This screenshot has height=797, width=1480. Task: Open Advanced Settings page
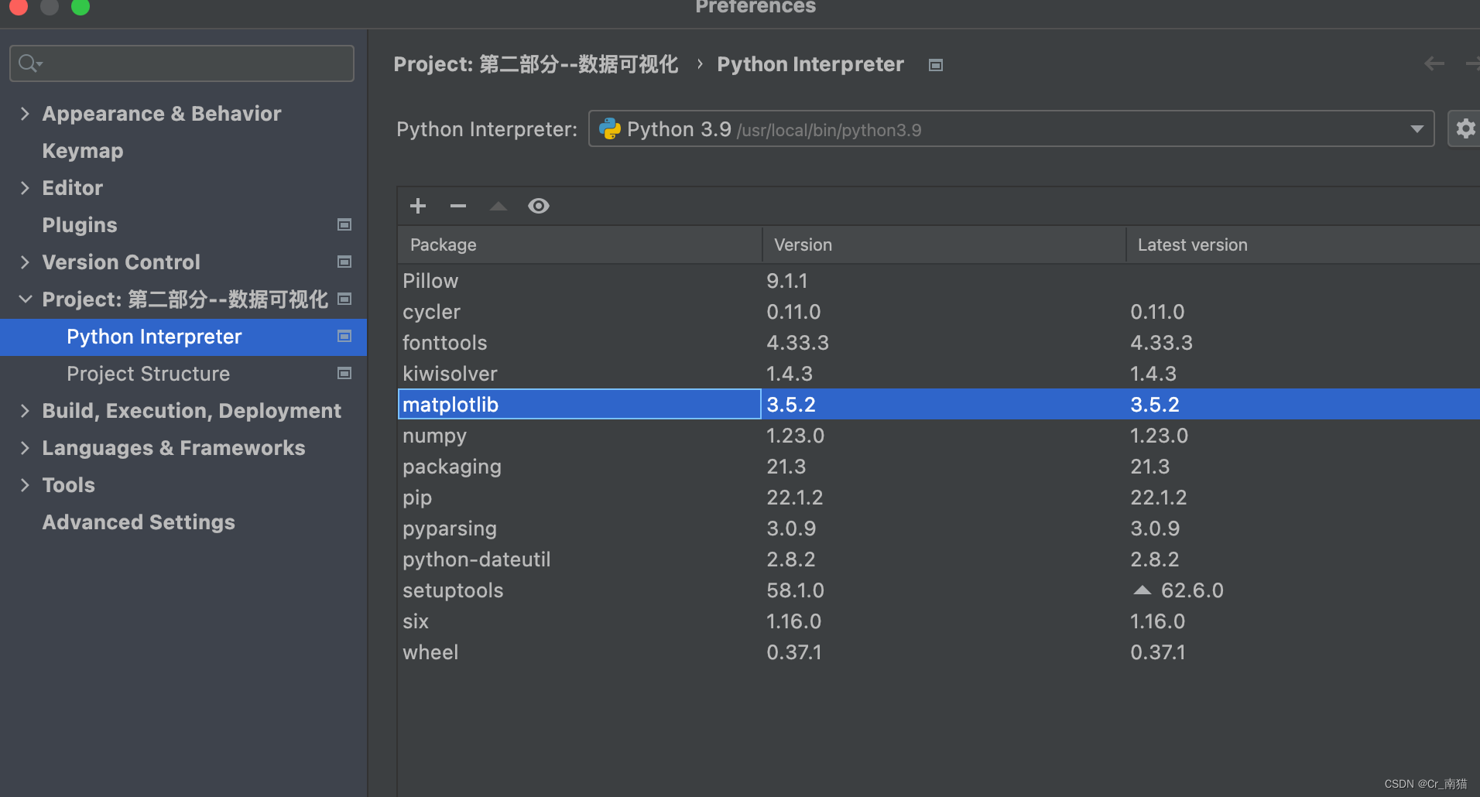tap(139, 522)
